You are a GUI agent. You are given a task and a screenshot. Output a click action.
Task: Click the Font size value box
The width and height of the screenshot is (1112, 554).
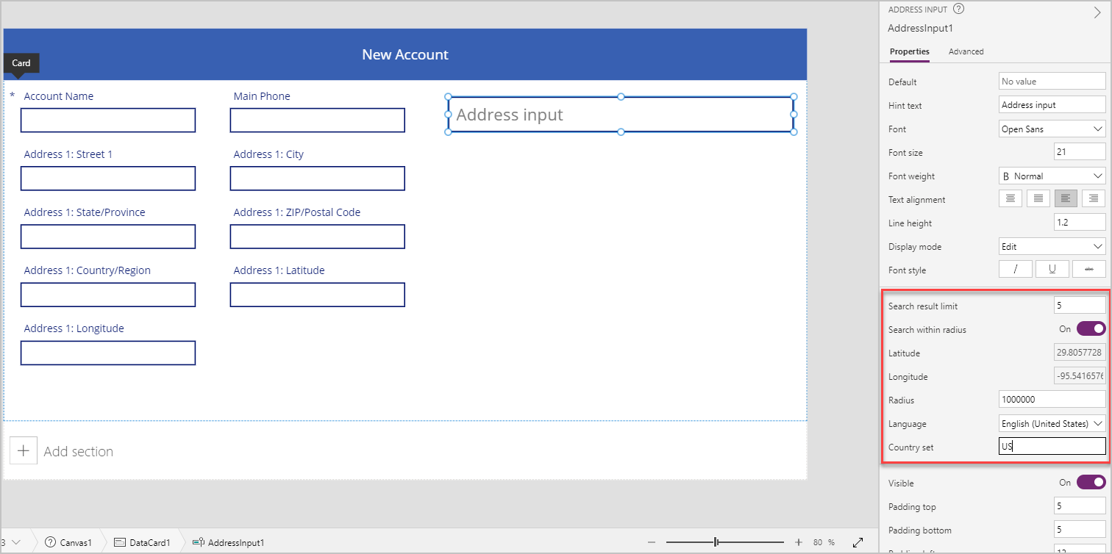pyautogui.click(x=1080, y=152)
